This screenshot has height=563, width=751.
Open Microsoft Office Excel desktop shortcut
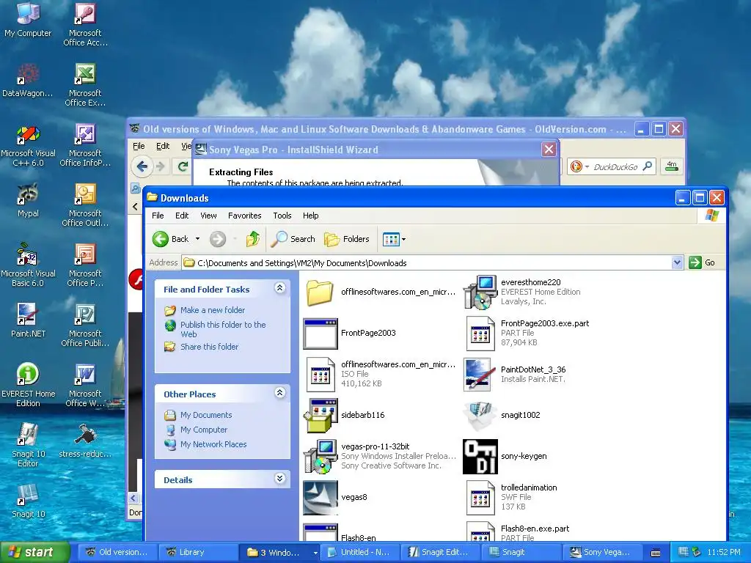(85, 84)
